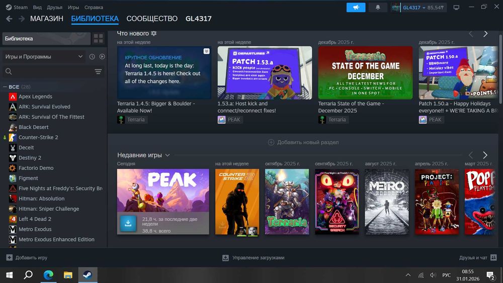Open File Explorer from taskbar
The width and height of the screenshot is (503, 283).
(x=68, y=275)
